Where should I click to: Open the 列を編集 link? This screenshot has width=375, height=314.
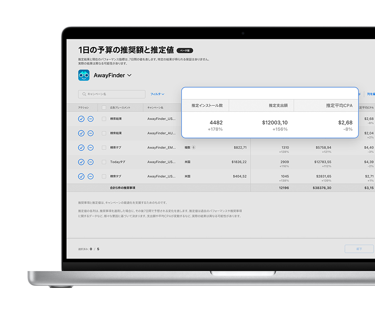tap(370, 94)
